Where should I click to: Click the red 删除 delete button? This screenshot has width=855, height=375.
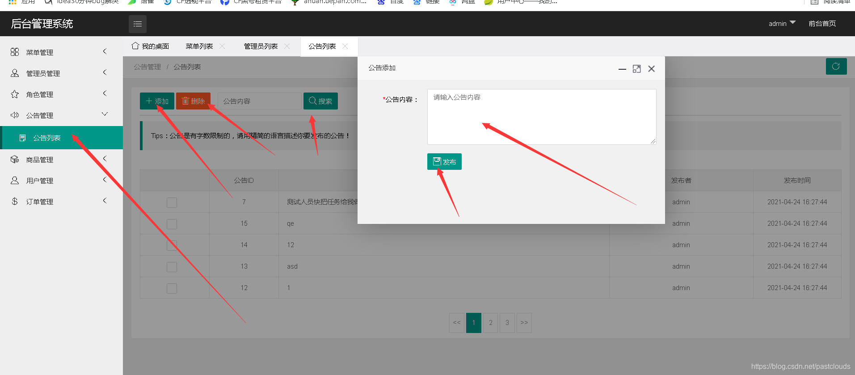193,101
